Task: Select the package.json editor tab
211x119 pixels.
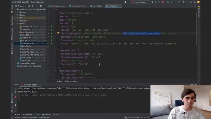Action: point(113,6)
